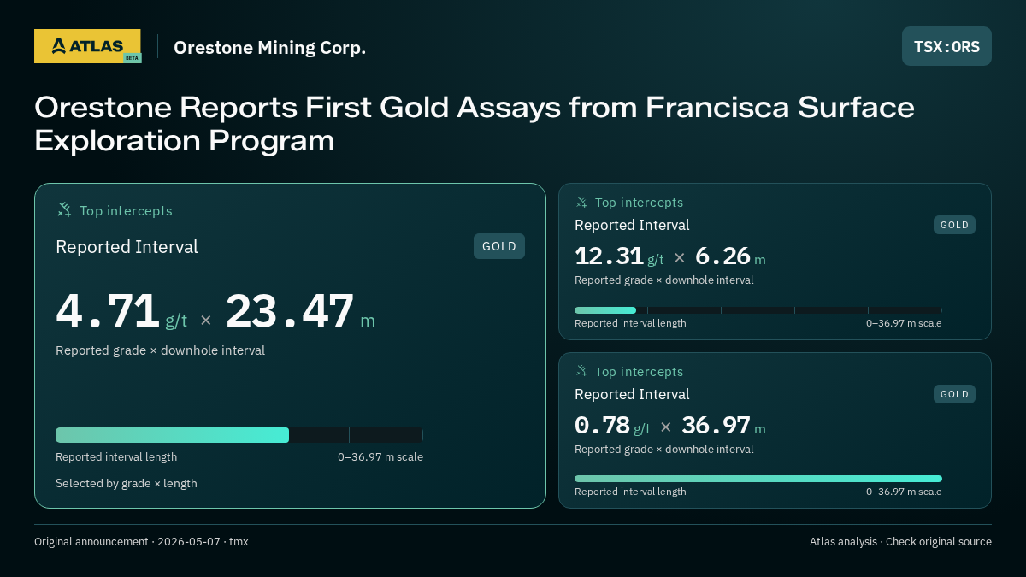Click the 6.26 m interval length bar

click(x=758, y=310)
